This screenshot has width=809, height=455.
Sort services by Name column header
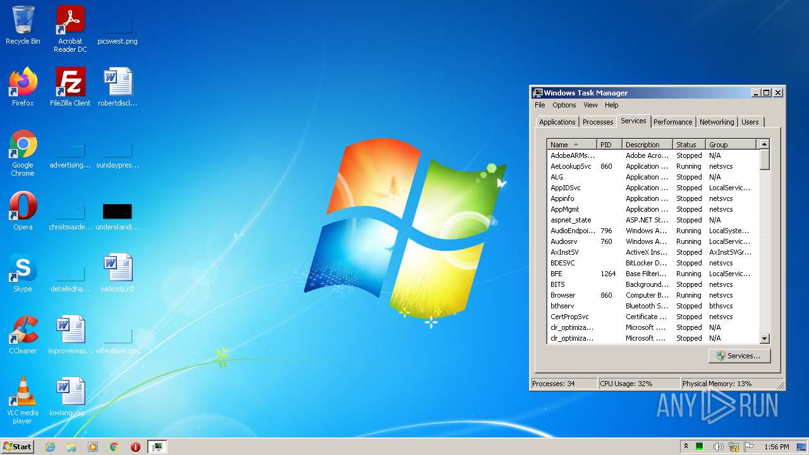pyautogui.click(x=571, y=144)
